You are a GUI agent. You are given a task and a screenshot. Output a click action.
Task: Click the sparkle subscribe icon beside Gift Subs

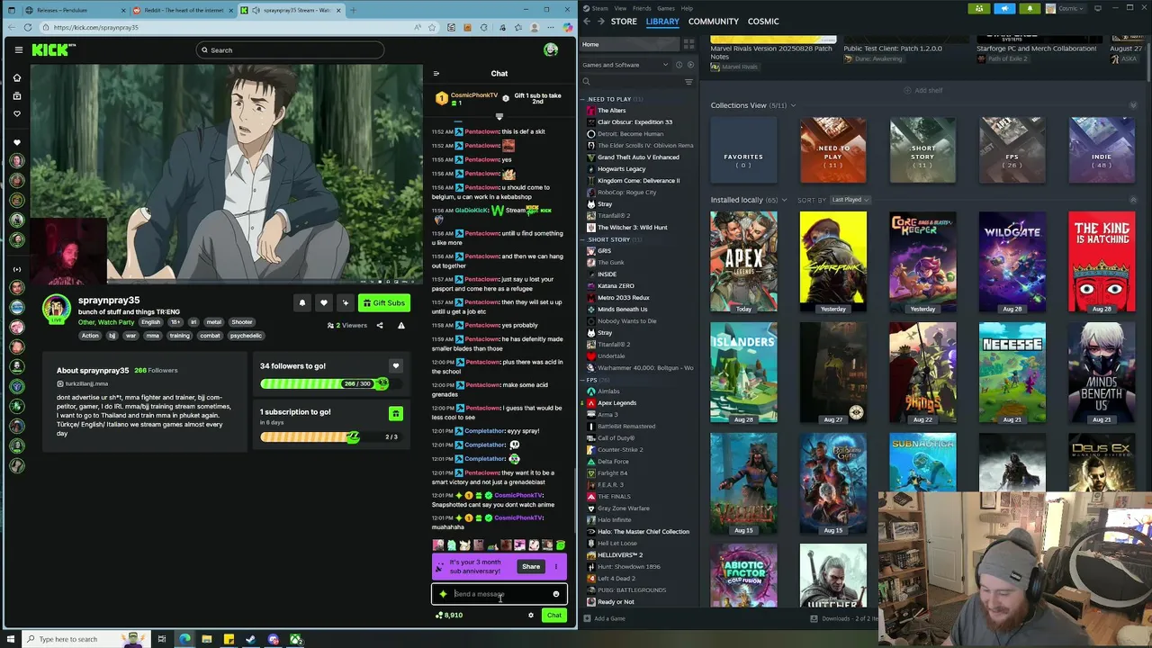(346, 303)
